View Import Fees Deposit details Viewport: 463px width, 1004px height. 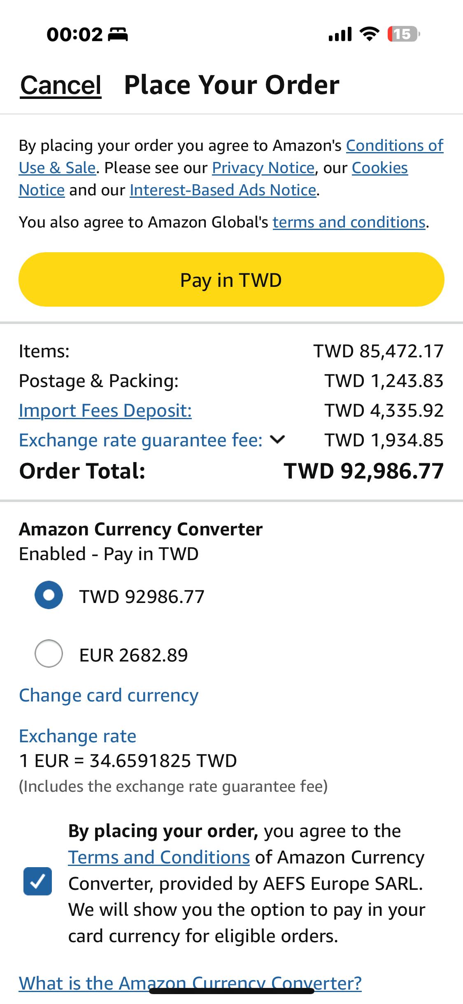(105, 411)
